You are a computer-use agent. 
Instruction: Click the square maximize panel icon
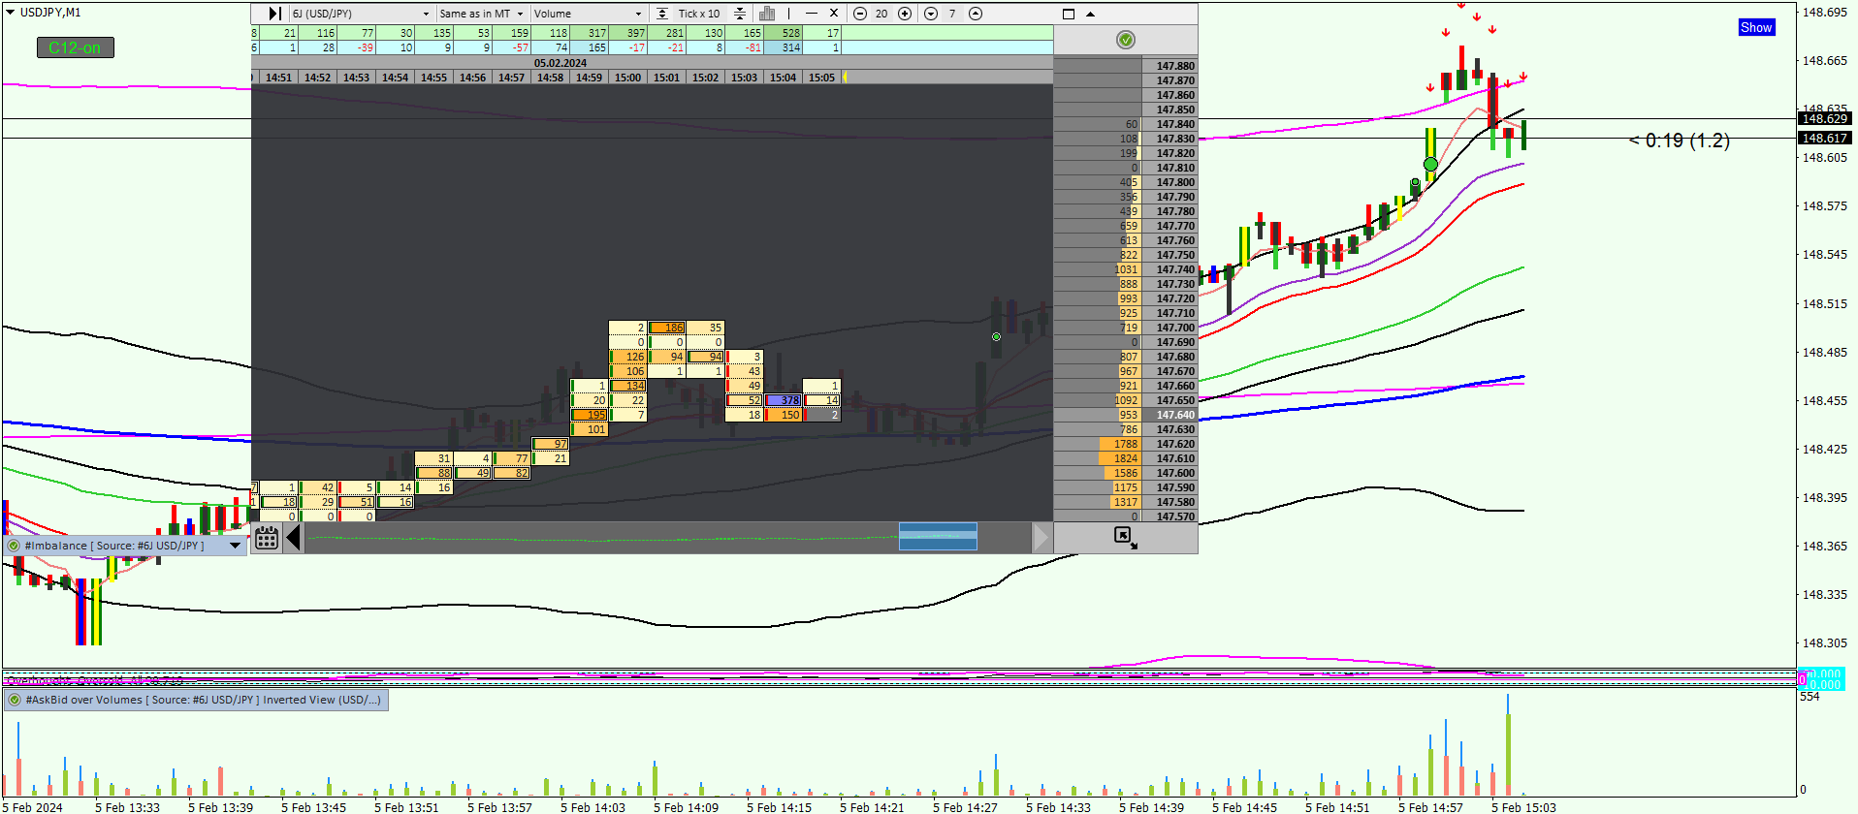[1069, 14]
